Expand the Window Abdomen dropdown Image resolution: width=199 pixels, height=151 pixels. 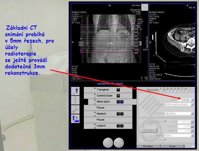pyautogui.click(x=192, y=114)
